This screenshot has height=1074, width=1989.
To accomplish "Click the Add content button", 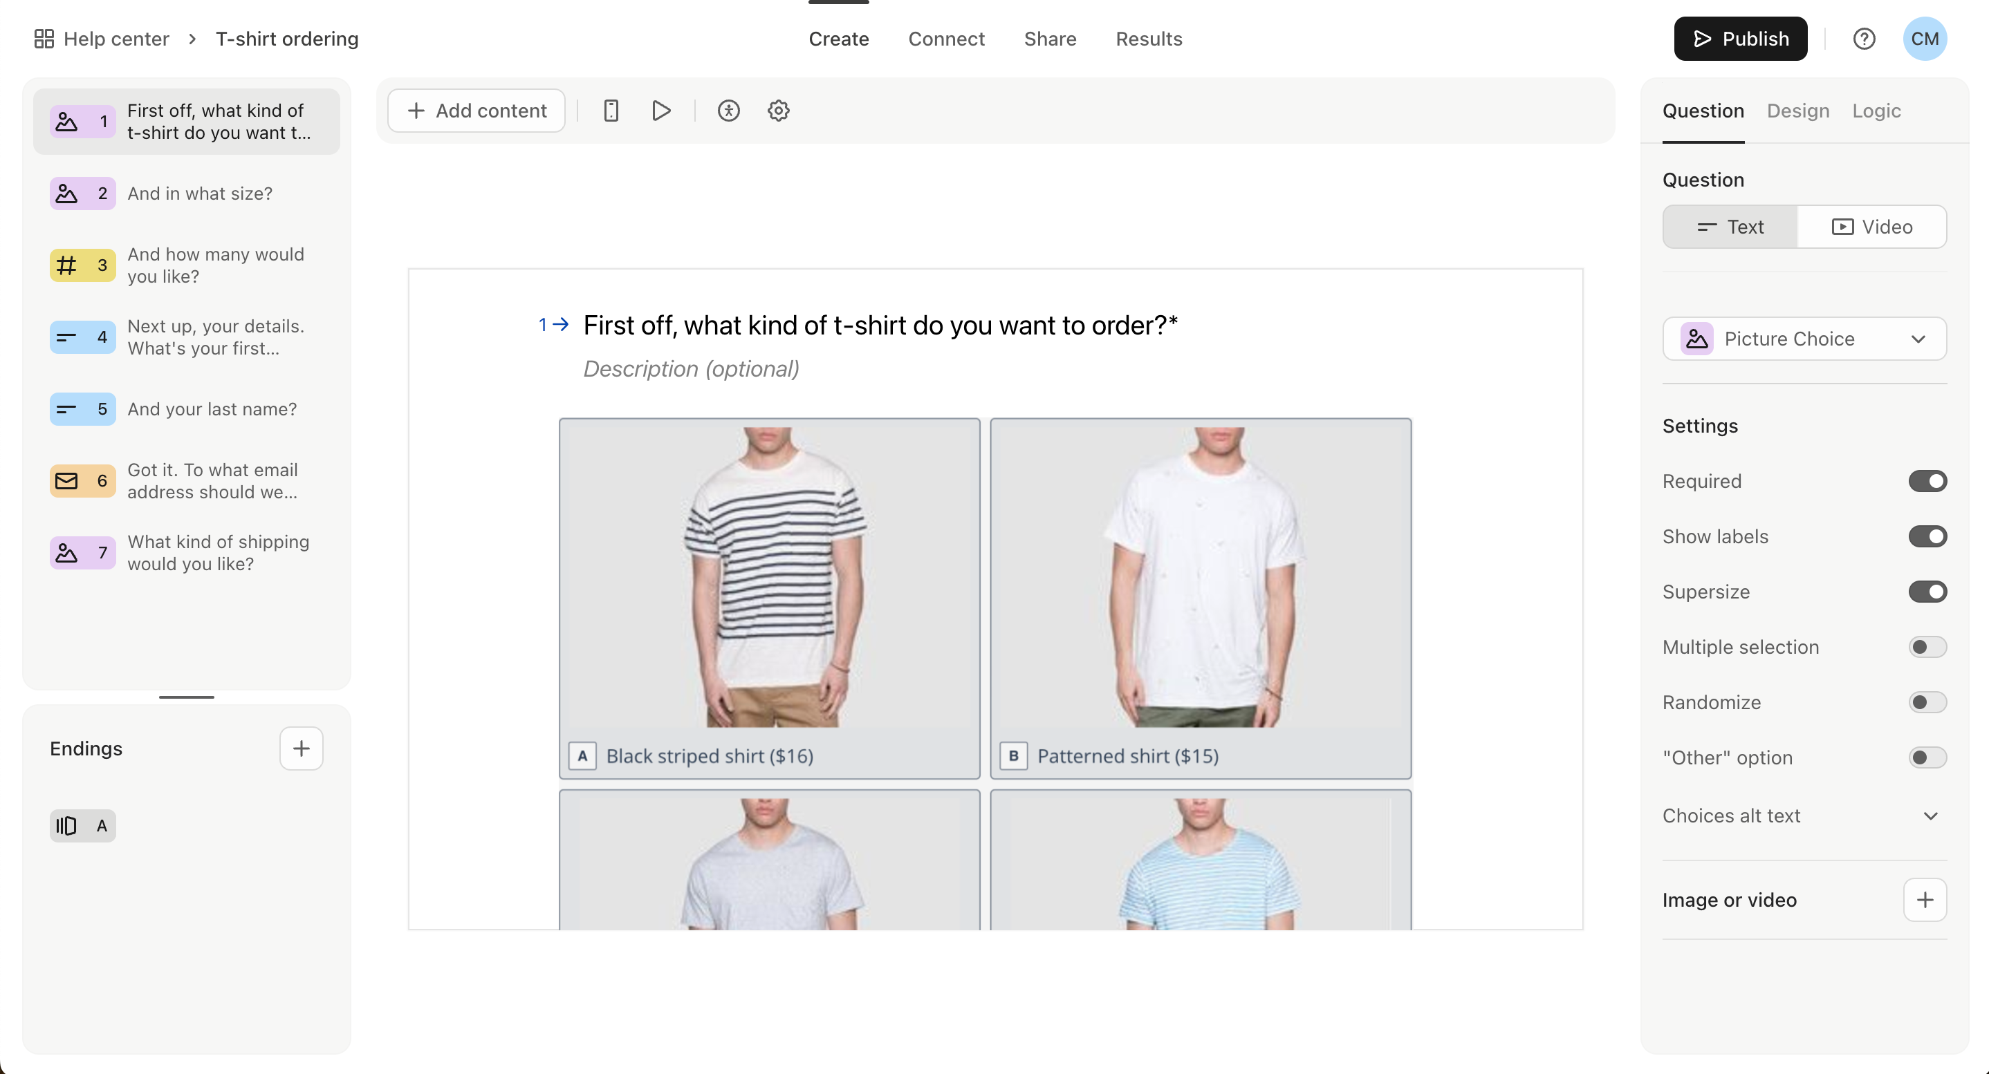I will 477,111.
